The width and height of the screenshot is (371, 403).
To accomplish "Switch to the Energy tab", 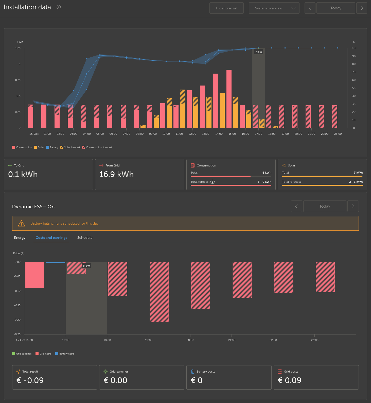I will point(20,238).
